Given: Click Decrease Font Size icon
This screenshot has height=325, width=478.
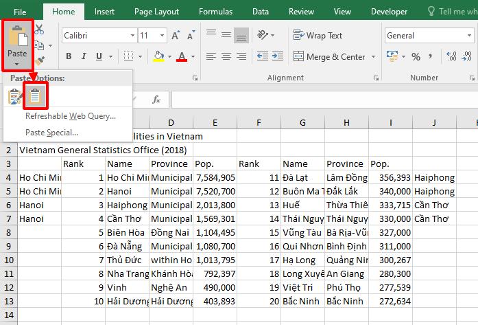Looking at the screenshot, I should coord(191,36).
